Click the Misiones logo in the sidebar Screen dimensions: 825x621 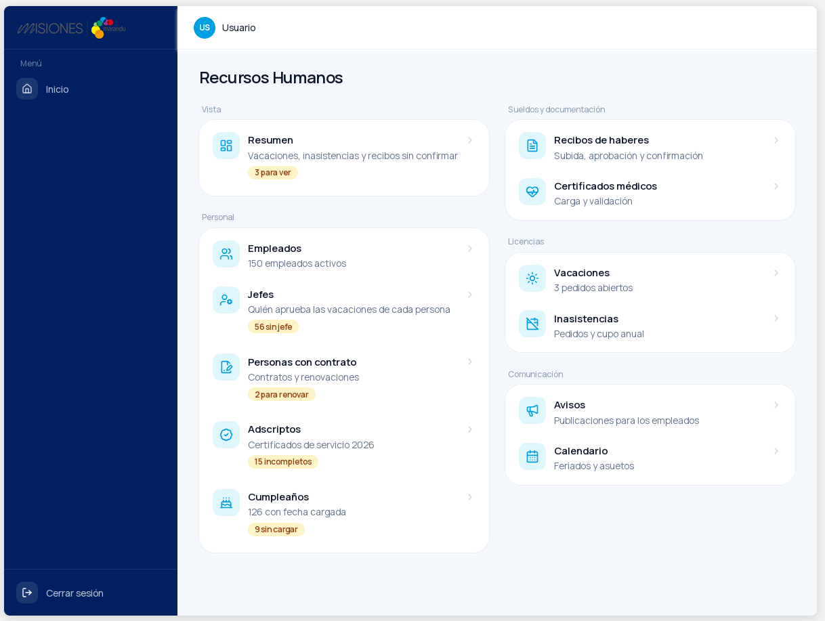71,28
